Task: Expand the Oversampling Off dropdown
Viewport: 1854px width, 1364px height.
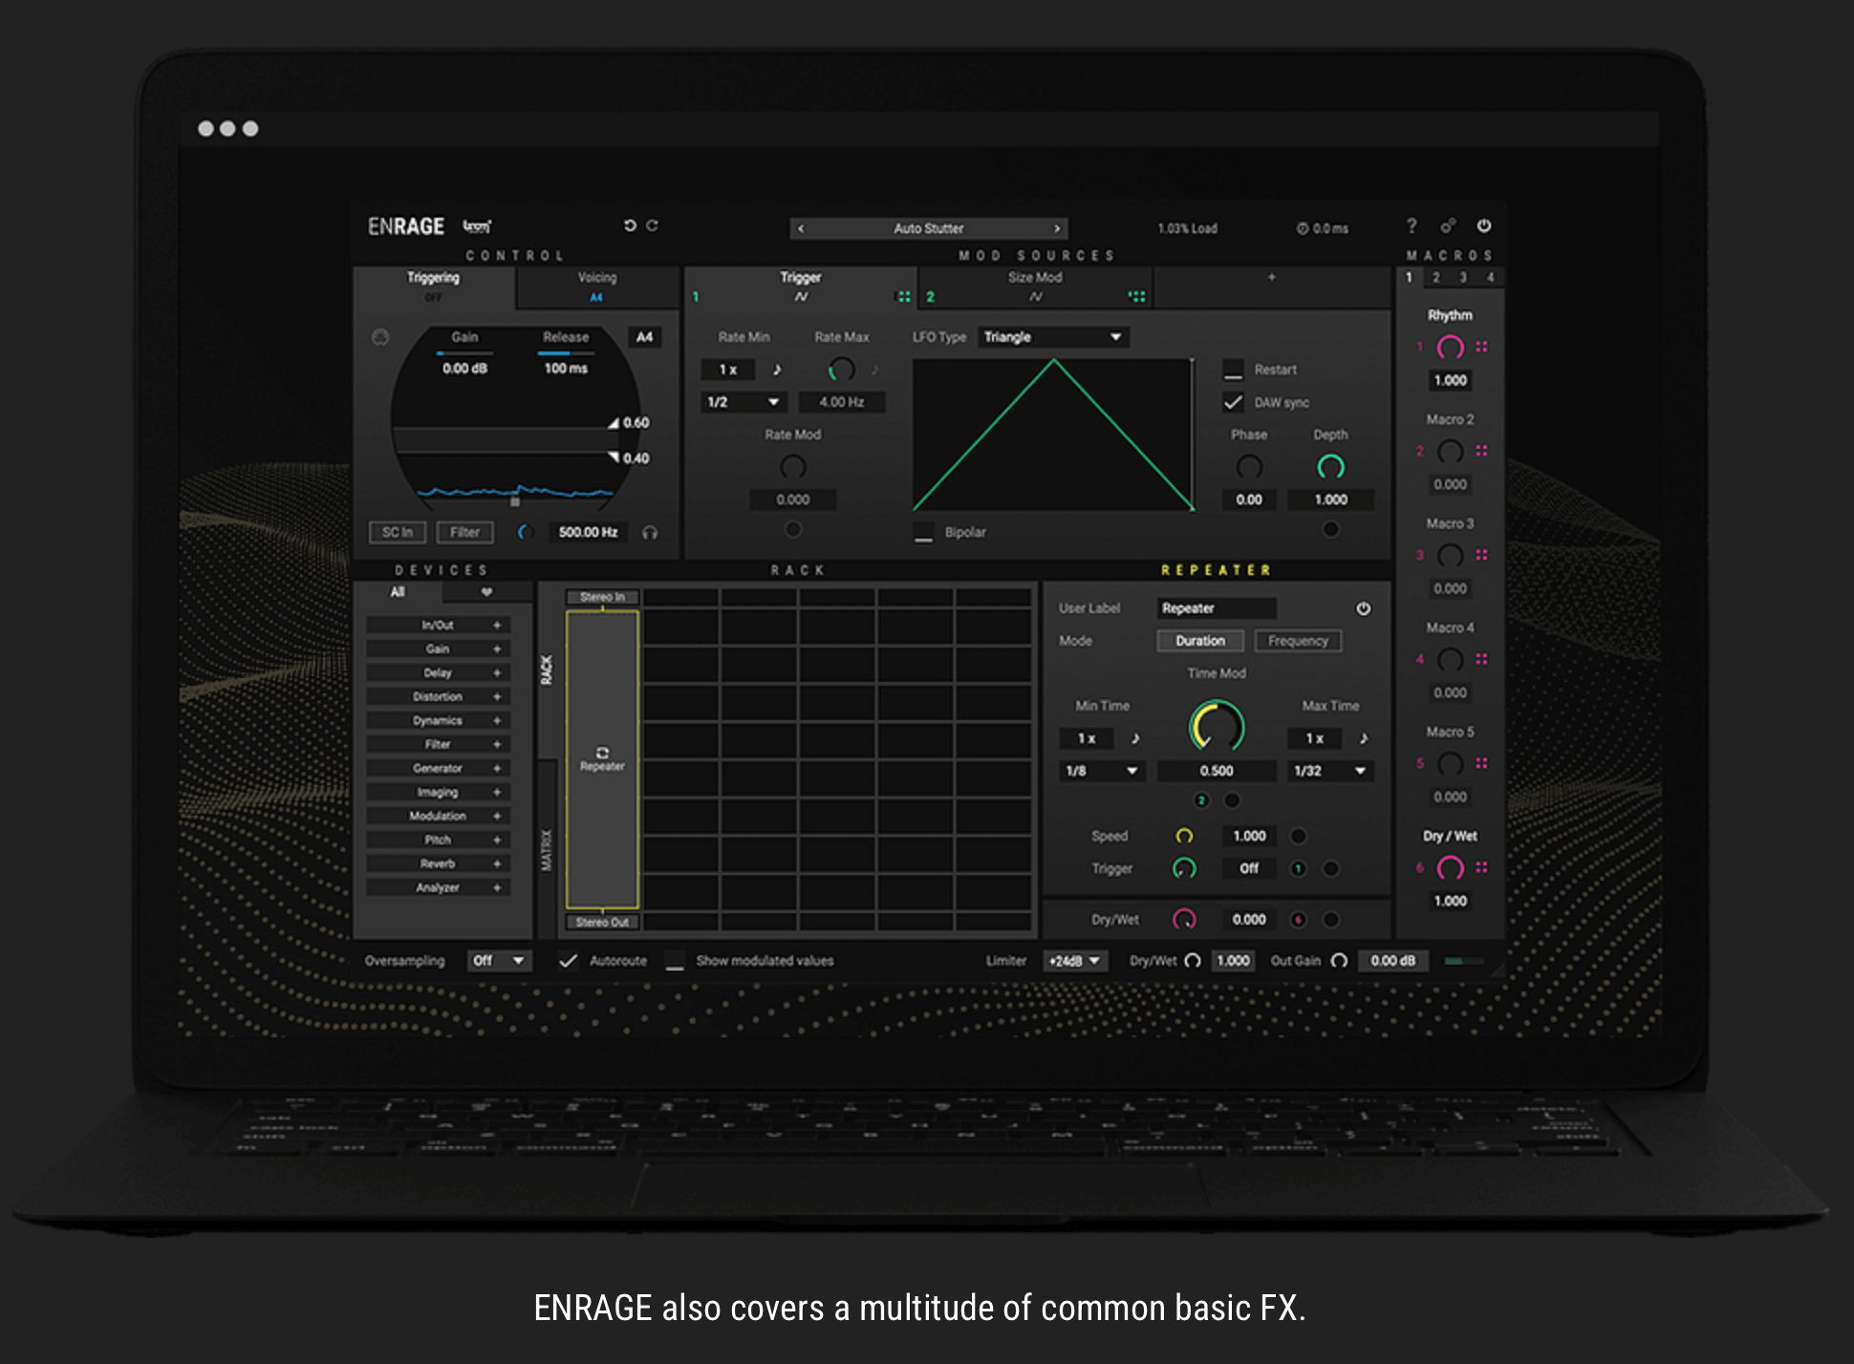Action: tap(499, 961)
